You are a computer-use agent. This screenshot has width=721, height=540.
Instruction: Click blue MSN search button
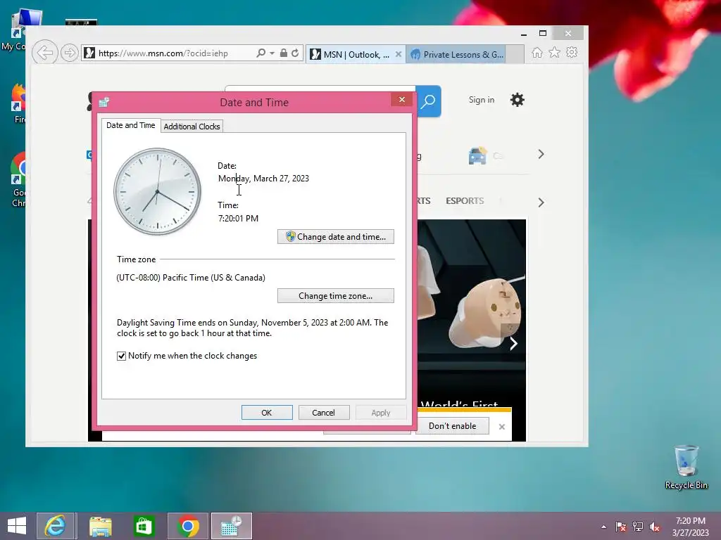(429, 101)
